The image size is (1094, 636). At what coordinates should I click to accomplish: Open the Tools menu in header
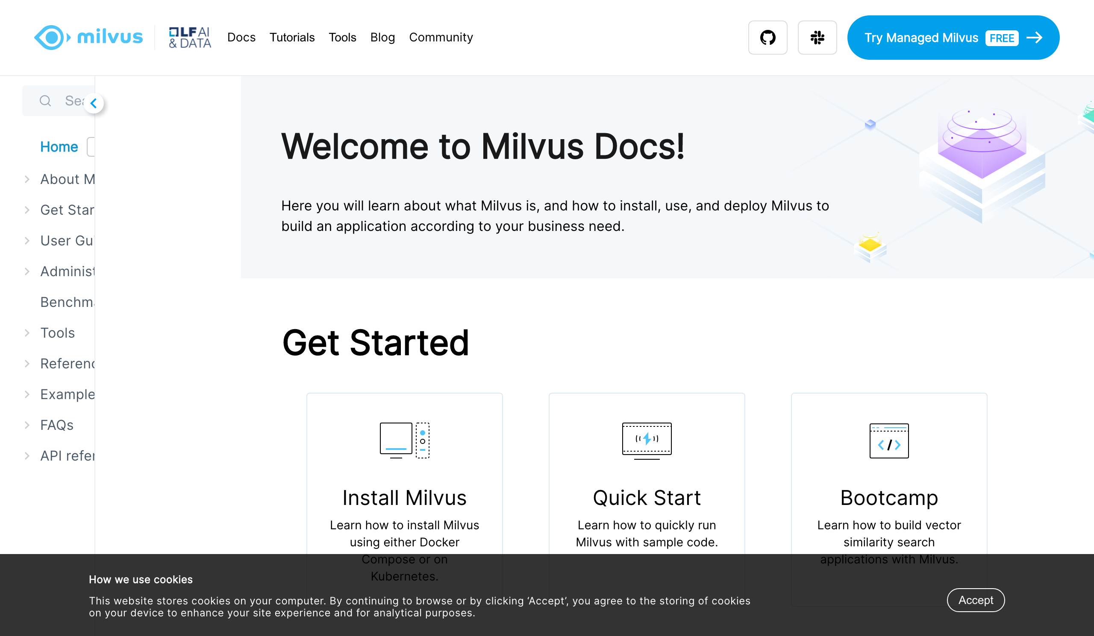[x=342, y=38]
